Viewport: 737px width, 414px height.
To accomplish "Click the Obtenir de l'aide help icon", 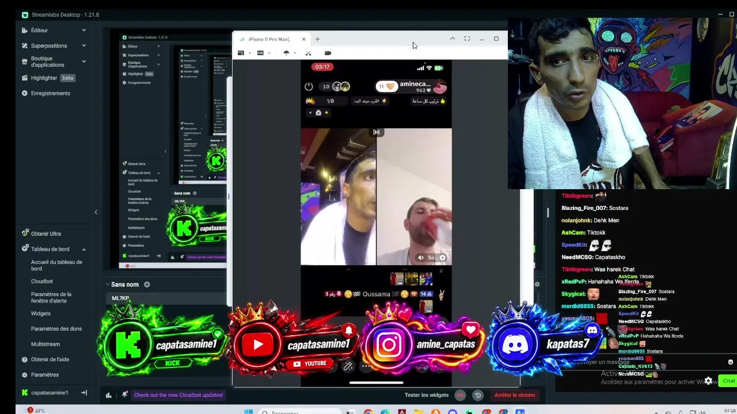I will pyautogui.click(x=24, y=359).
